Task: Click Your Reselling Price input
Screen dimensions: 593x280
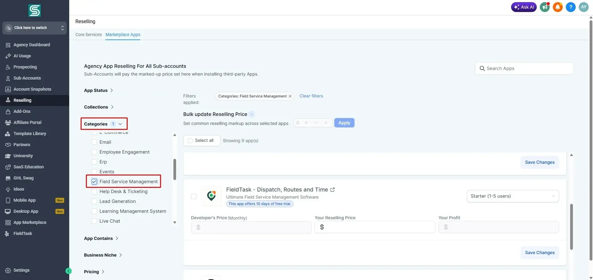Action: tap(375, 227)
